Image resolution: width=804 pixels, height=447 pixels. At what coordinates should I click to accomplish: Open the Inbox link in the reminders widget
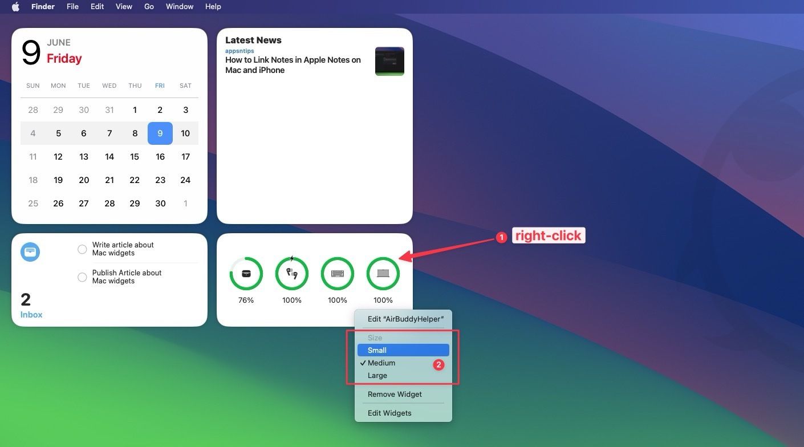pyautogui.click(x=31, y=314)
